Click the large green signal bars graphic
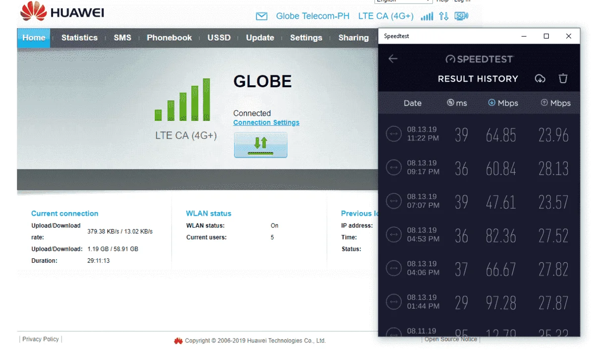Image resolution: width=595 pixels, height=350 pixels. pos(182,100)
